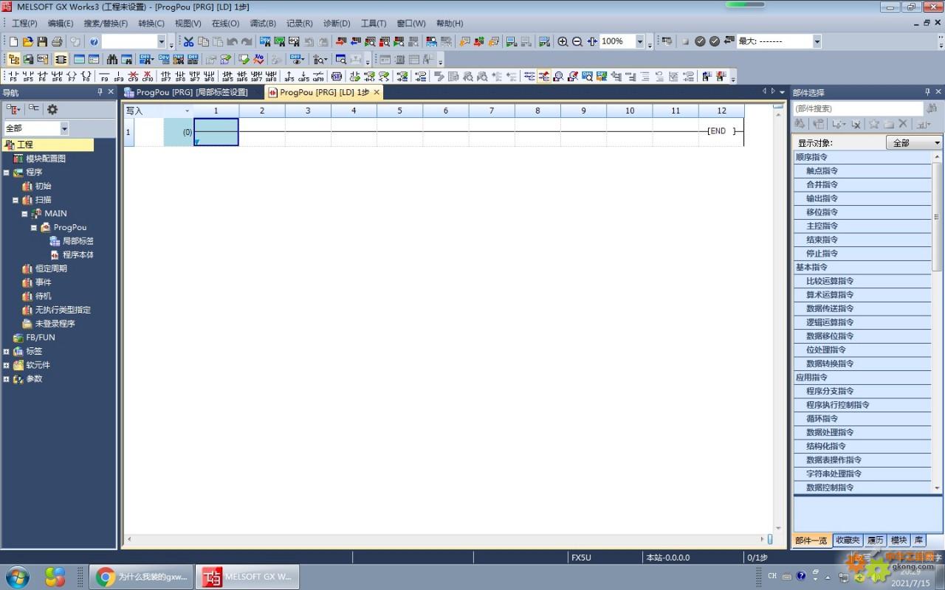Screen dimensions: 945x590
Task: Expand the 软元件 tree node
Action: coord(7,365)
